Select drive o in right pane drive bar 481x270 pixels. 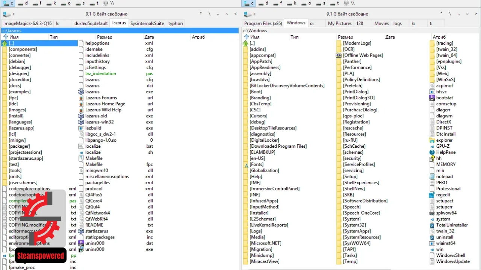click(306, 3)
